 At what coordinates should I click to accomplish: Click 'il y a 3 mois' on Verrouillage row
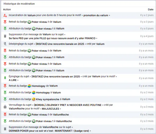(x=147, y=107)
